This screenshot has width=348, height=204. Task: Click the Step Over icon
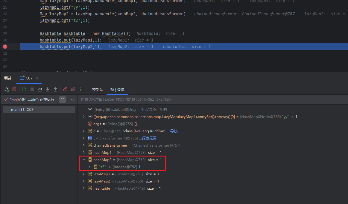40,89
